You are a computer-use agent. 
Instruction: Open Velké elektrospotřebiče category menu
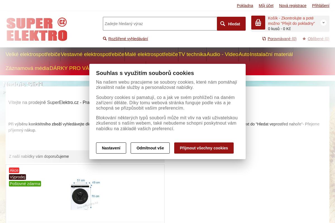tap(33, 54)
